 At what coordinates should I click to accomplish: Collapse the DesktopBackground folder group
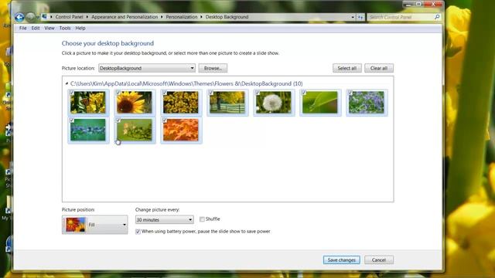(67, 83)
